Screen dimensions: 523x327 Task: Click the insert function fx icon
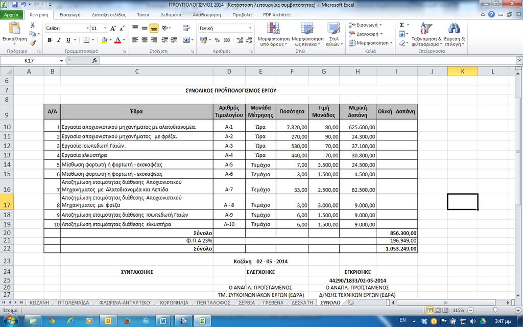[x=94, y=60]
